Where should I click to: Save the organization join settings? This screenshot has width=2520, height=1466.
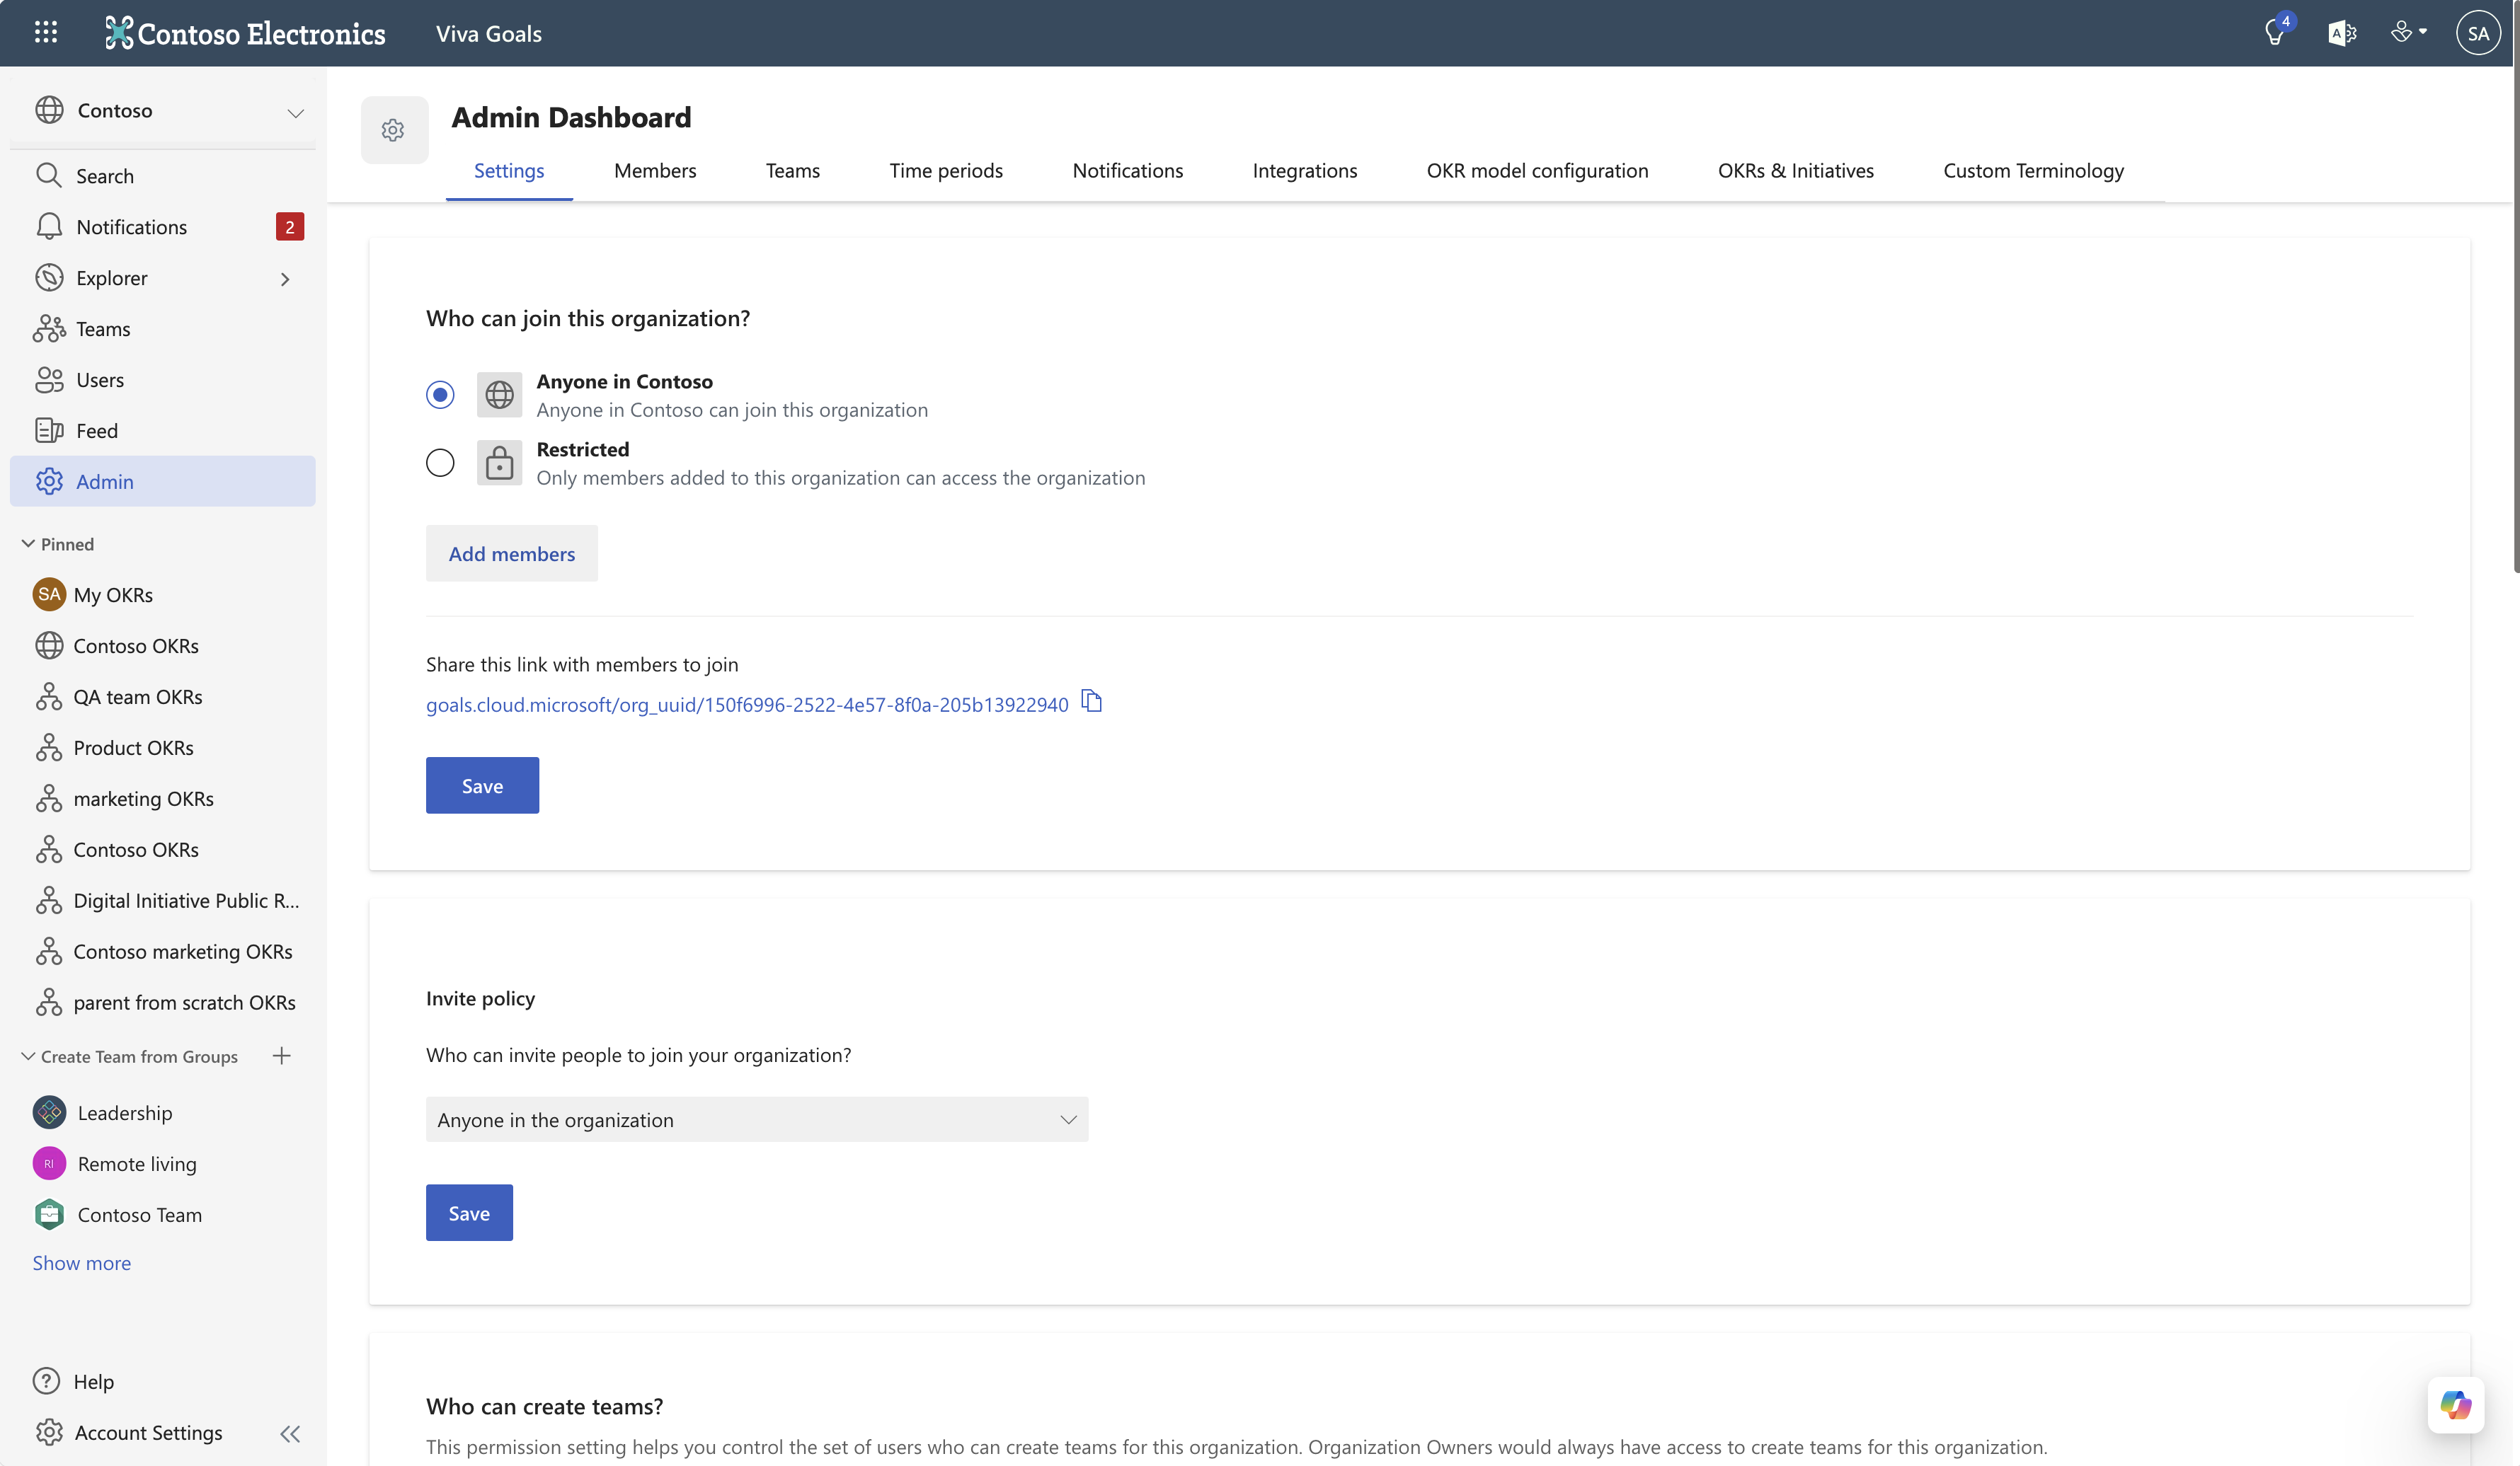(x=482, y=785)
